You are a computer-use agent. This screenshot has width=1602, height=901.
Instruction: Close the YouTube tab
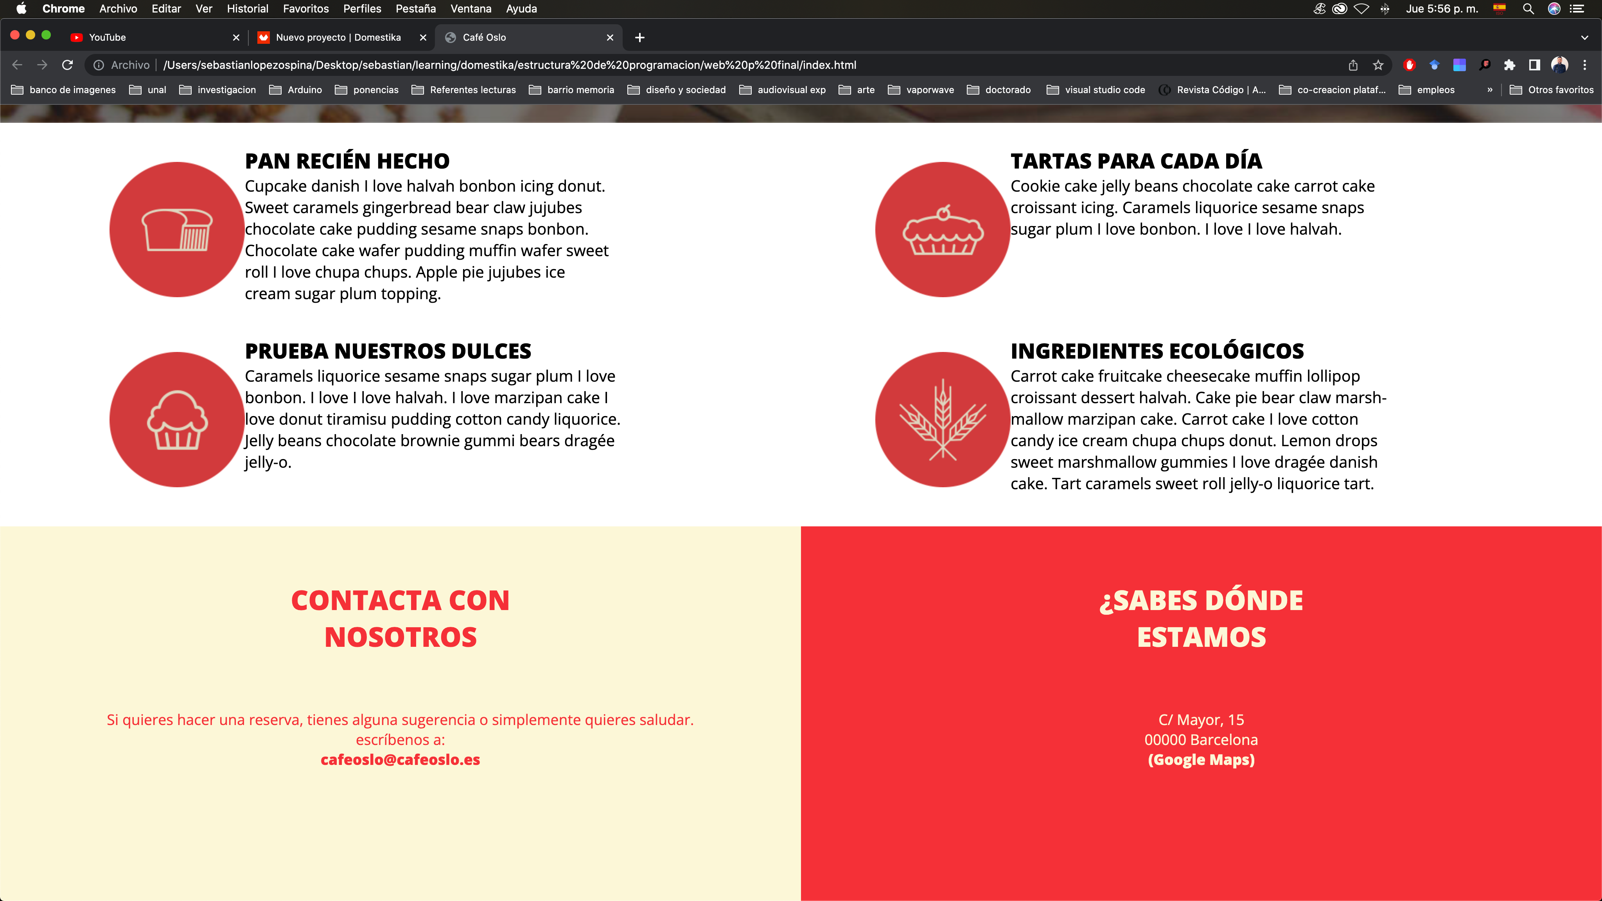click(236, 37)
